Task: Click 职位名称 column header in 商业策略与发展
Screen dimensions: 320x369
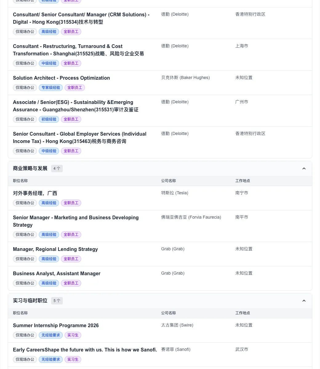Action: [20, 181]
